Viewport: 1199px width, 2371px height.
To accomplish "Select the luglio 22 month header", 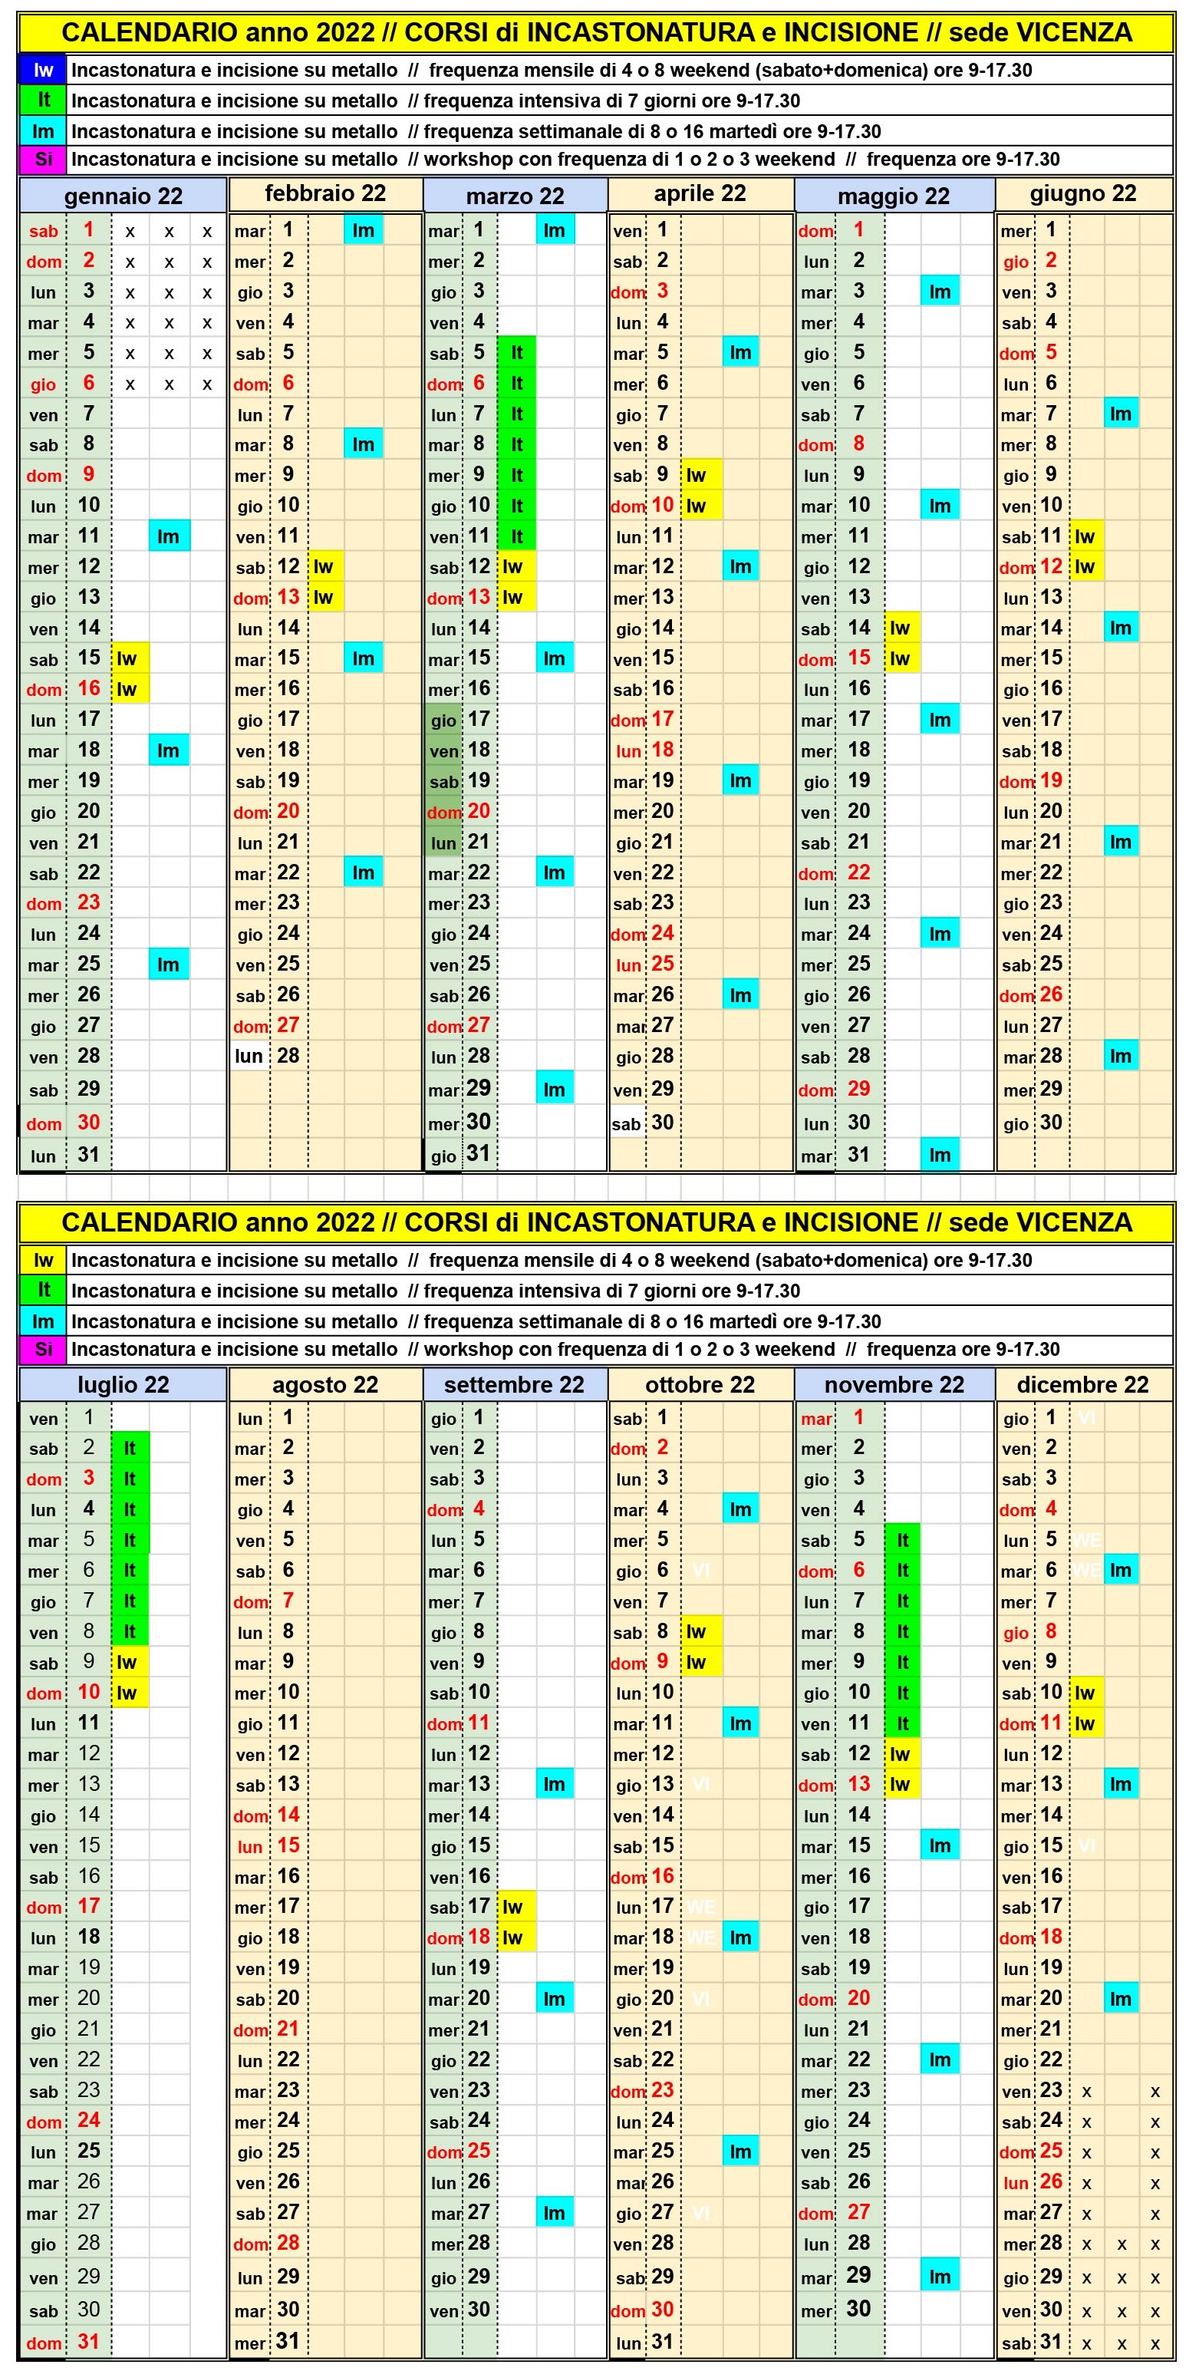I will 124,1384.
